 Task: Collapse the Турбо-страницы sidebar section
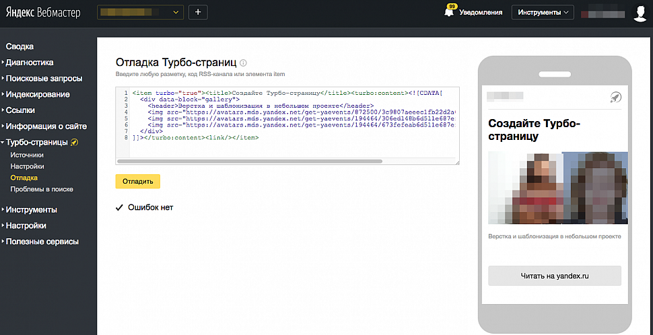tap(36, 142)
